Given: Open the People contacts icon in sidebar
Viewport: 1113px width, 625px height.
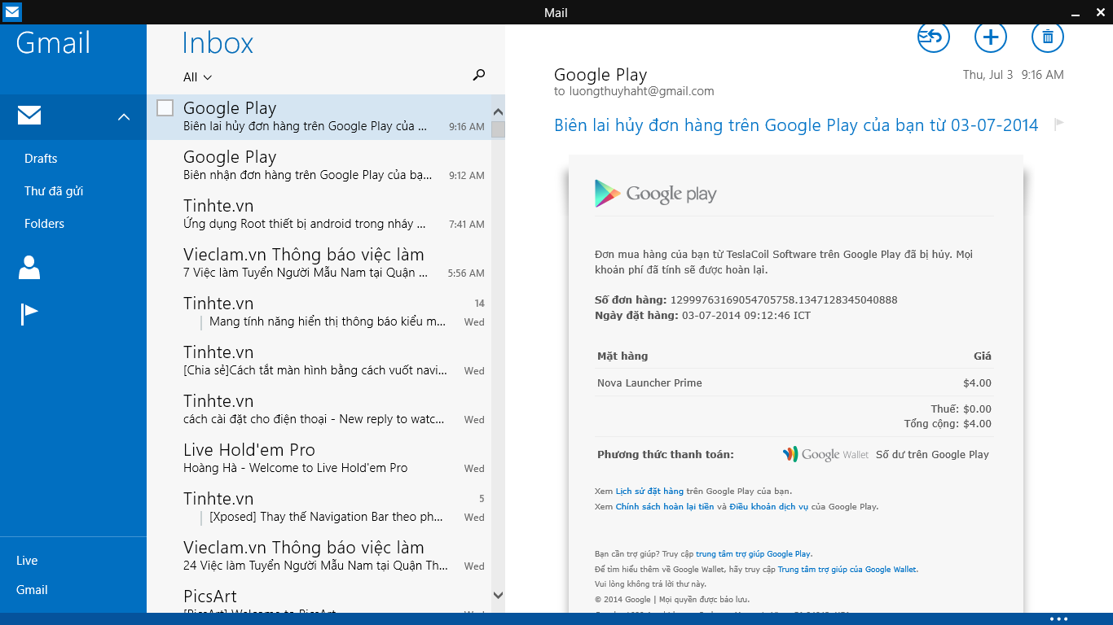Looking at the screenshot, I should (x=29, y=268).
